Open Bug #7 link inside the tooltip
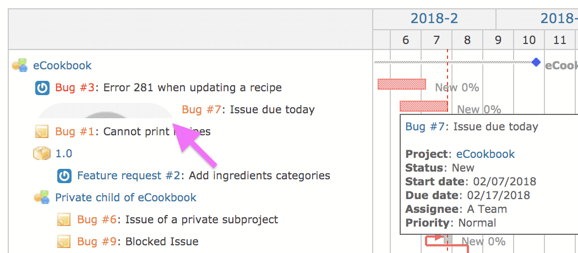Image resolution: width=578 pixels, height=253 pixels. click(426, 127)
